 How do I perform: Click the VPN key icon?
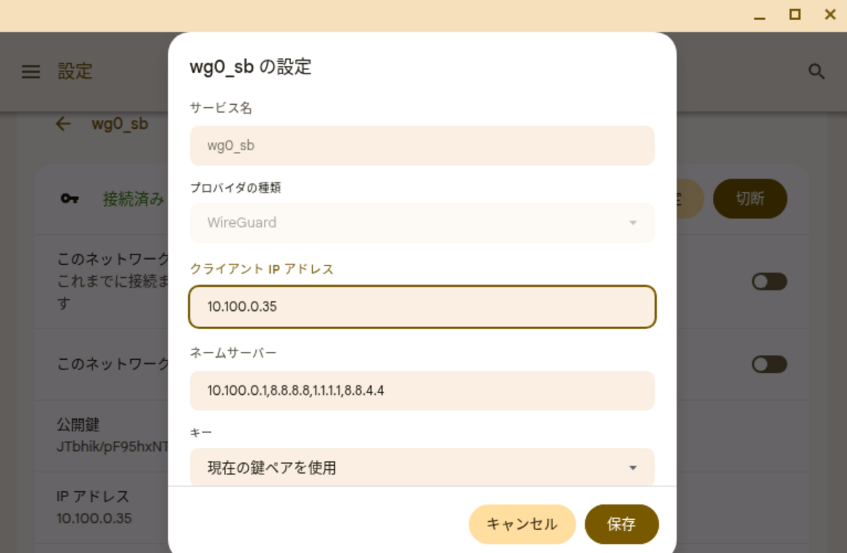pos(70,198)
